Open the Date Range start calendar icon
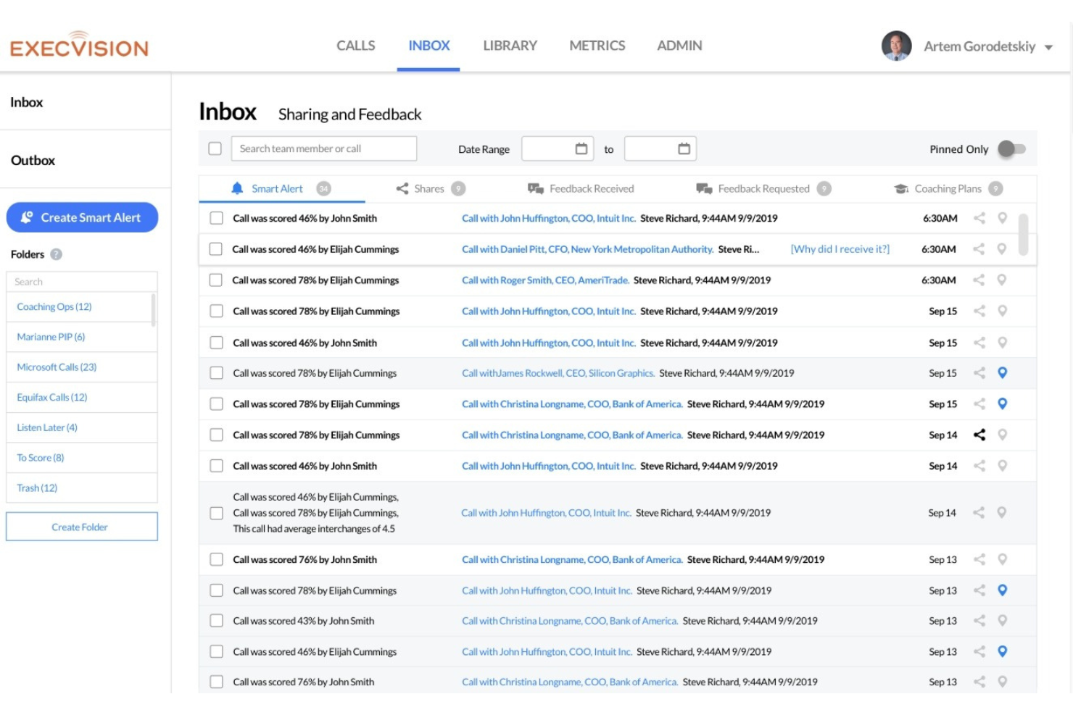The image size is (1073, 715). point(581,149)
